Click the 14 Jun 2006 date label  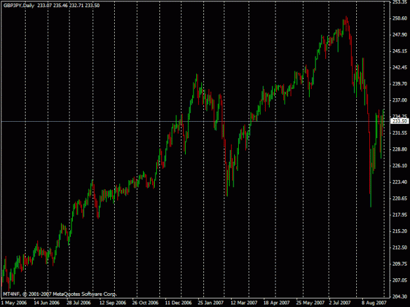pos(47,303)
